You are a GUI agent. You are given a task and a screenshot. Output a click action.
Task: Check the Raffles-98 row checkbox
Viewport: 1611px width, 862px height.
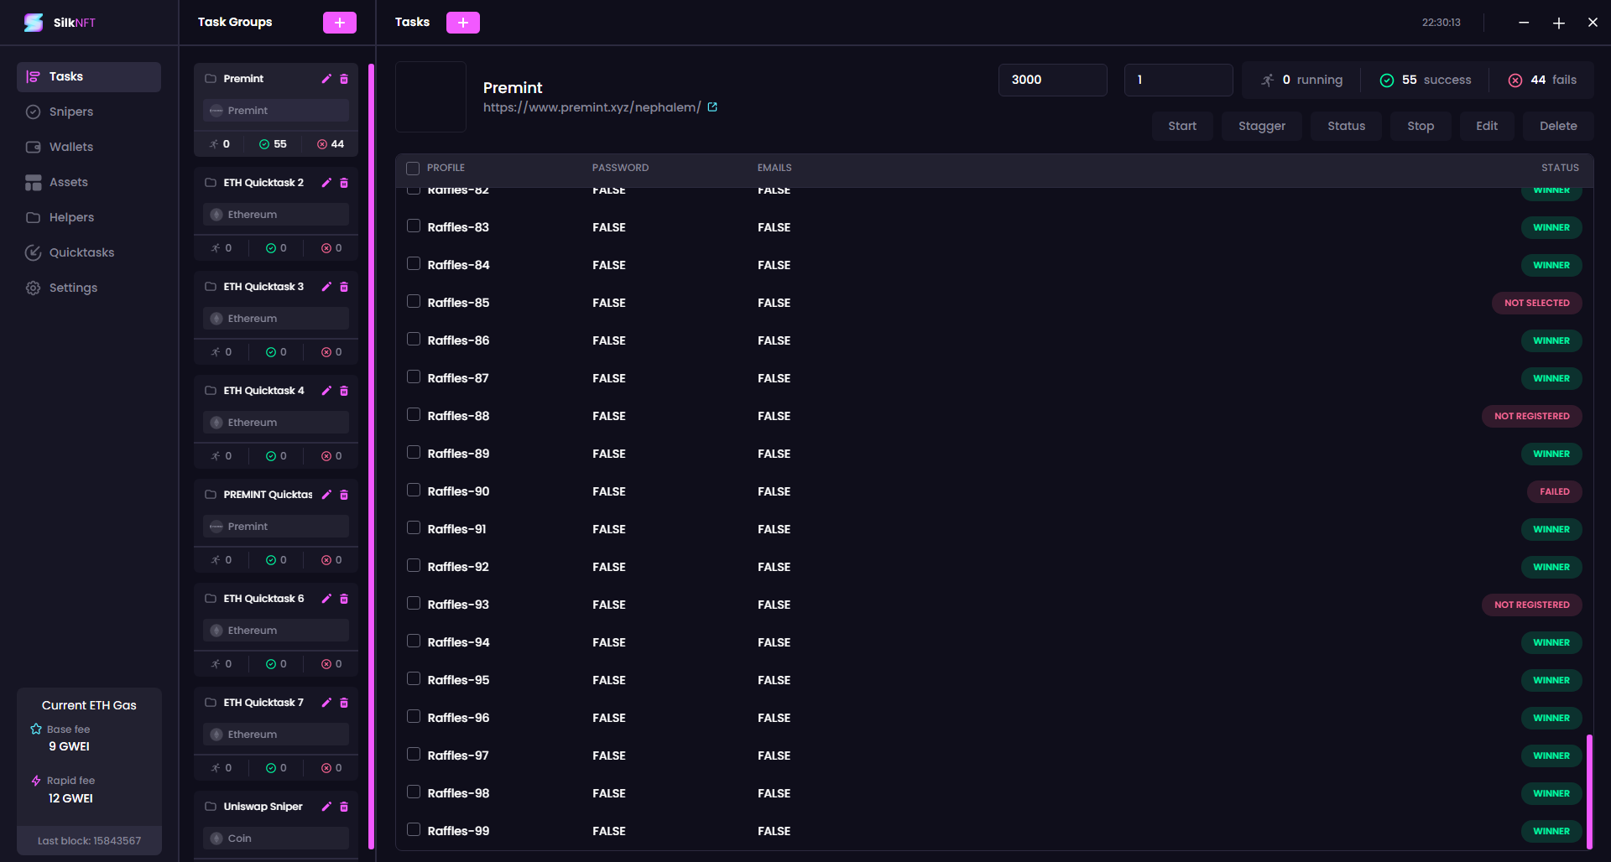pos(414,792)
